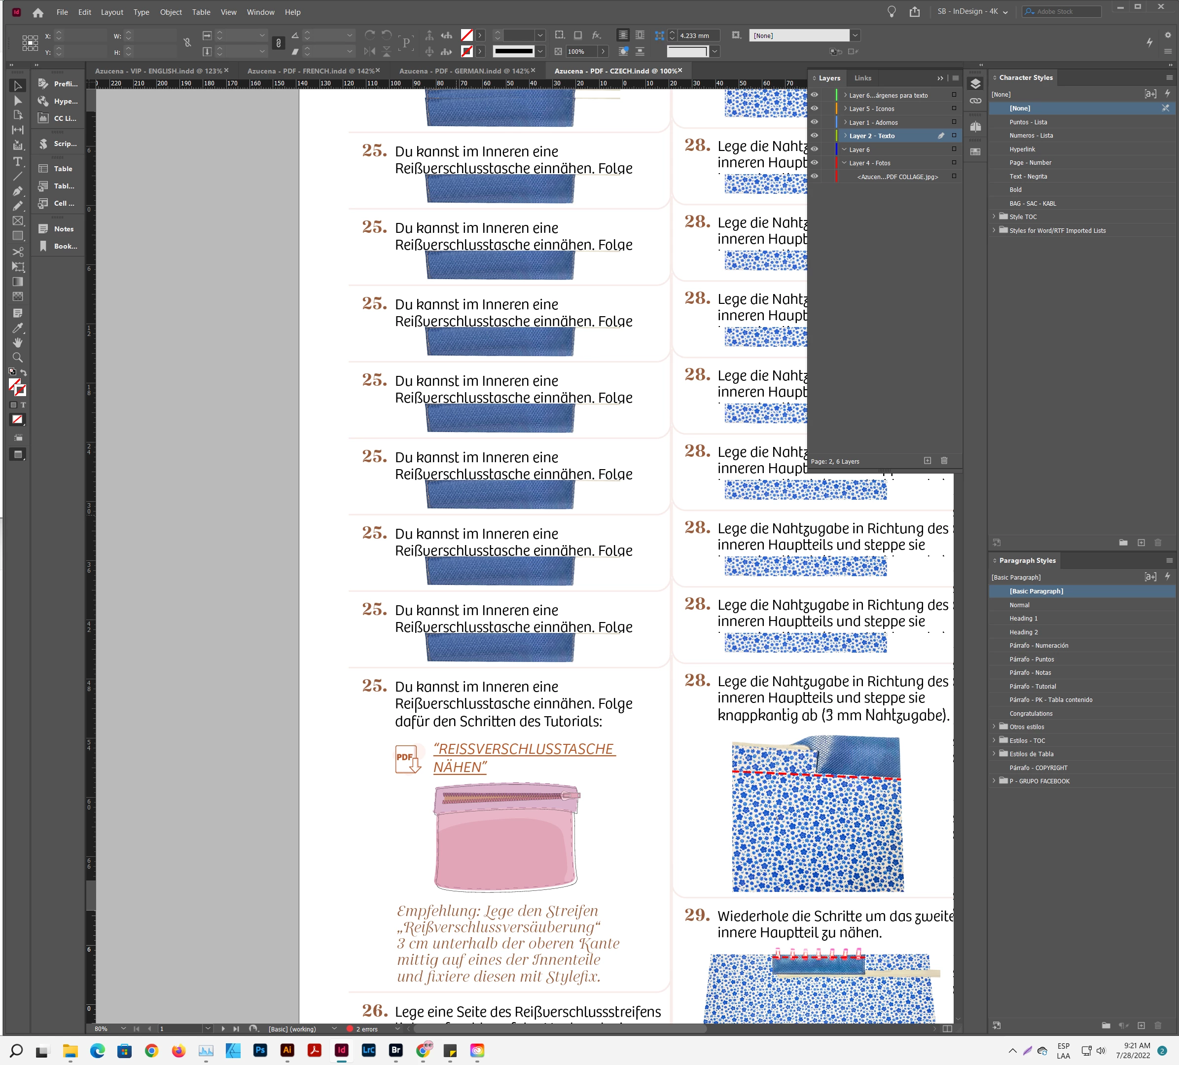Select the Type tool

tap(18, 161)
